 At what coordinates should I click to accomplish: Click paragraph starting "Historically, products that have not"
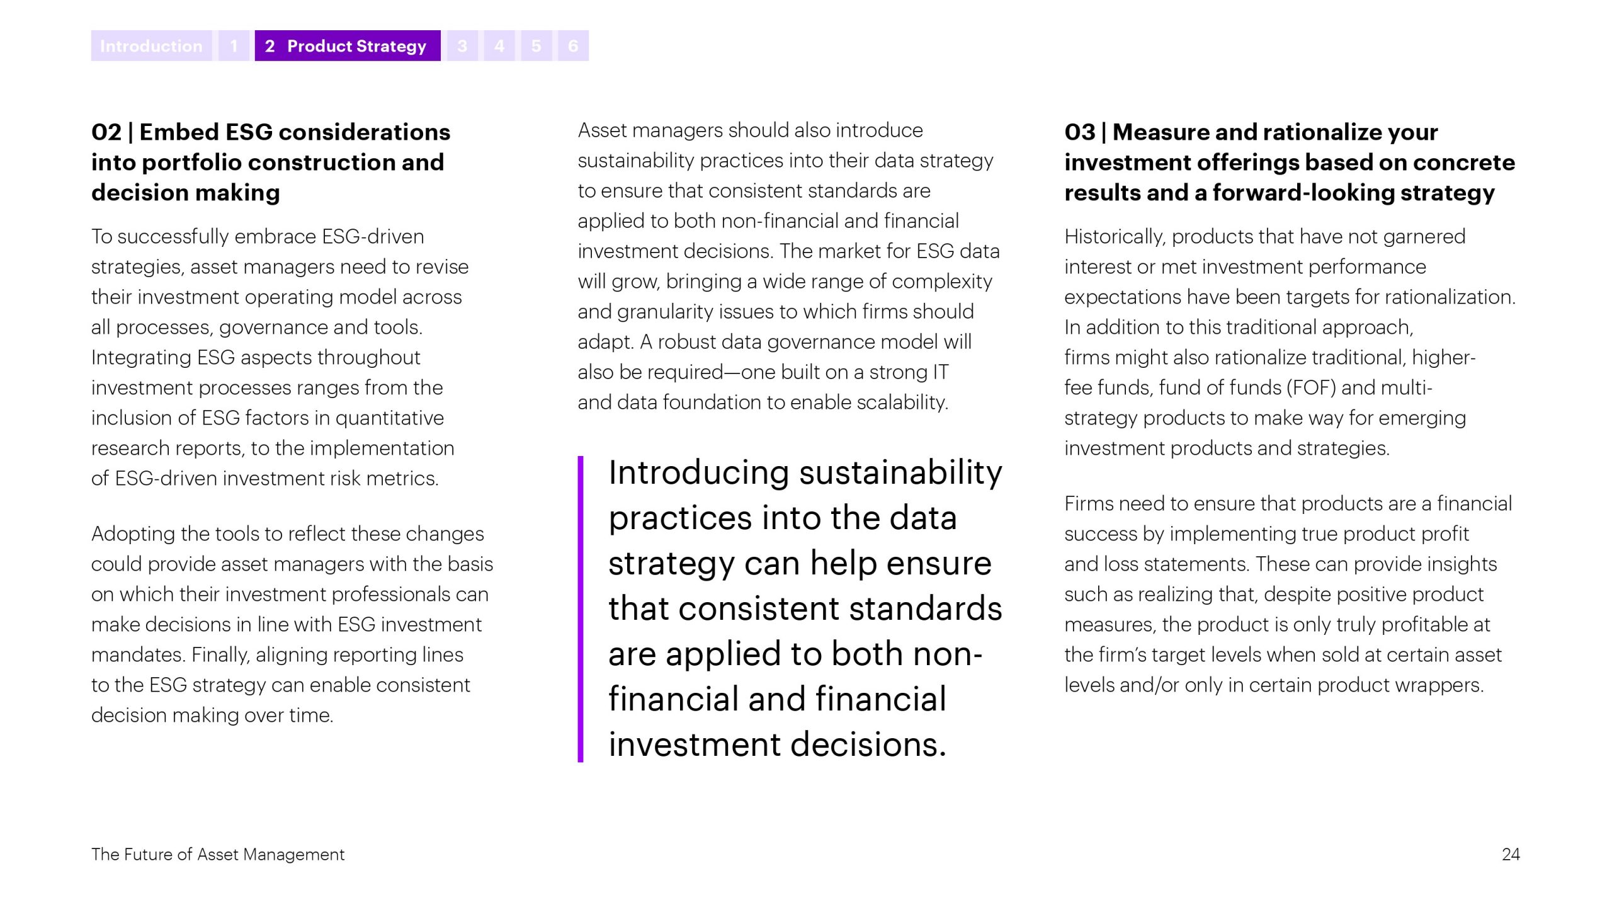[1290, 342]
